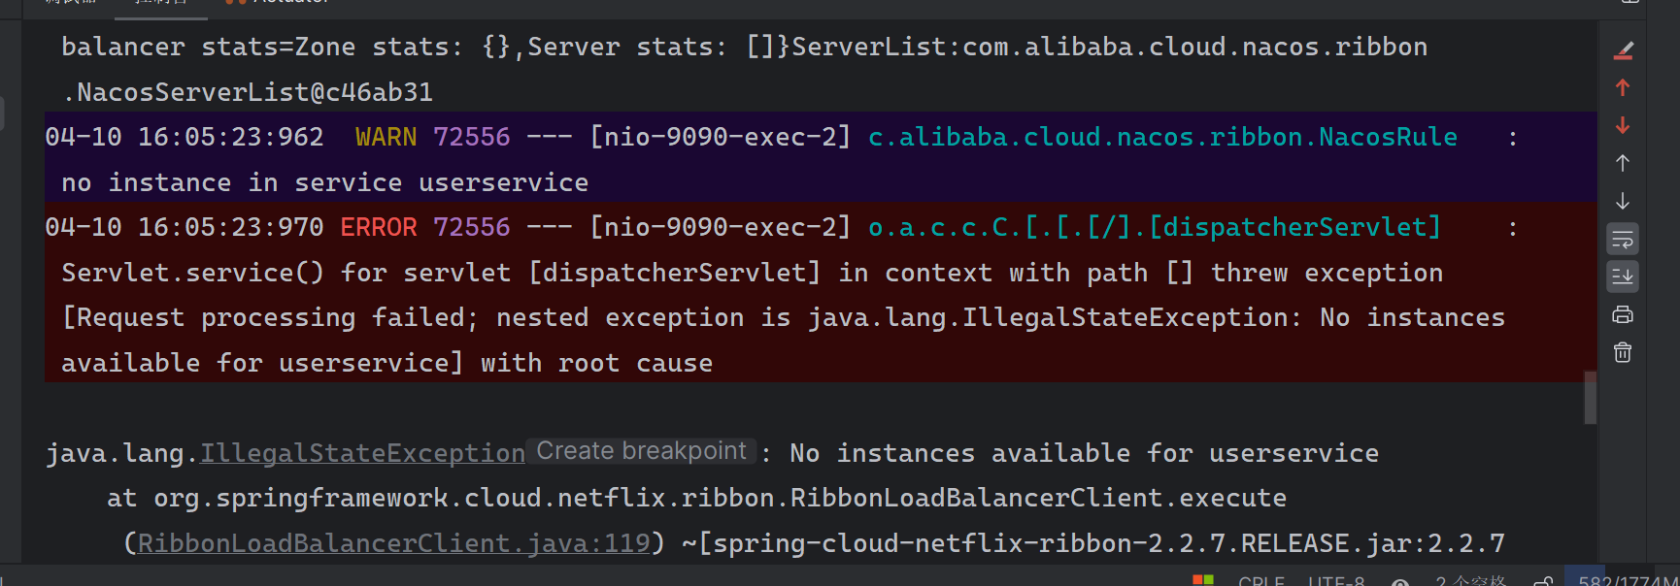Open the RibbonLoadBalancerClient.java:119 source link

click(x=393, y=543)
